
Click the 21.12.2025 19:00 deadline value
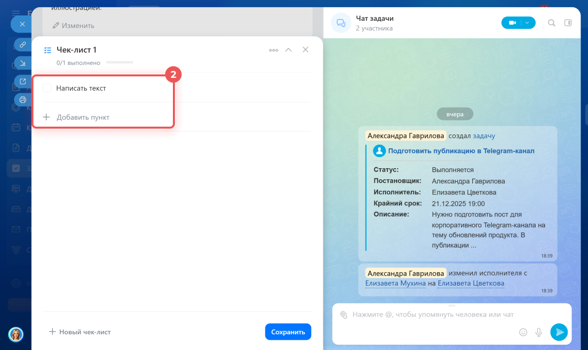point(458,204)
